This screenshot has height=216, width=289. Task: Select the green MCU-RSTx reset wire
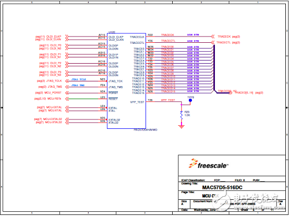point(83,99)
